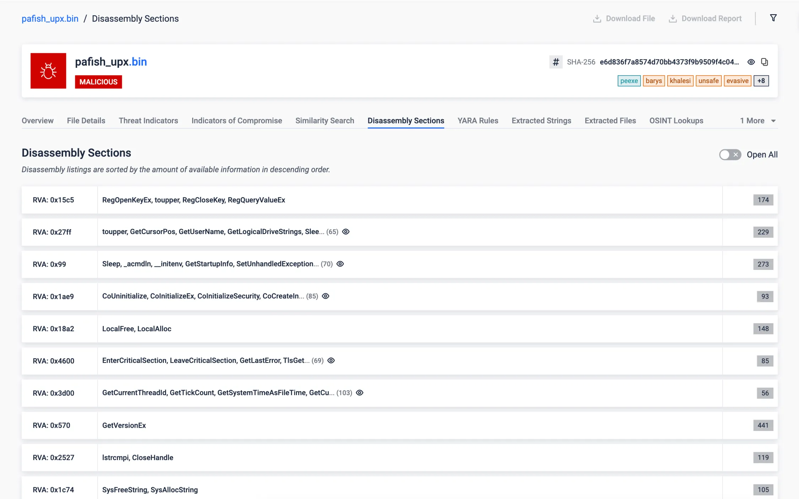Click the filter funnel icon
The height and width of the screenshot is (499, 799).
pyautogui.click(x=773, y=18)
